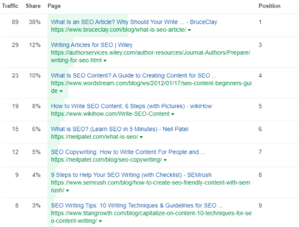Open the titangrowth.com content-writing URL
Image resolution: width=299 pixels, height=227 pixels.
[151, 217]
